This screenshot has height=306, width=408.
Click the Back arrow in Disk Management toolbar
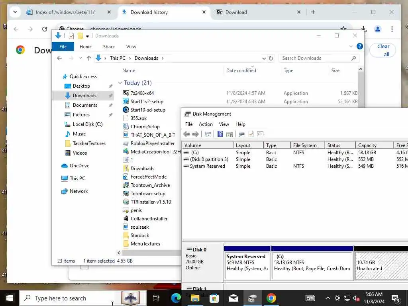(186, 134)
